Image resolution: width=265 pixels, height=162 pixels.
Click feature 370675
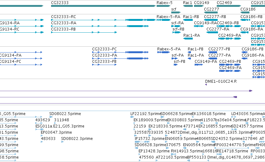pos(173,145)
